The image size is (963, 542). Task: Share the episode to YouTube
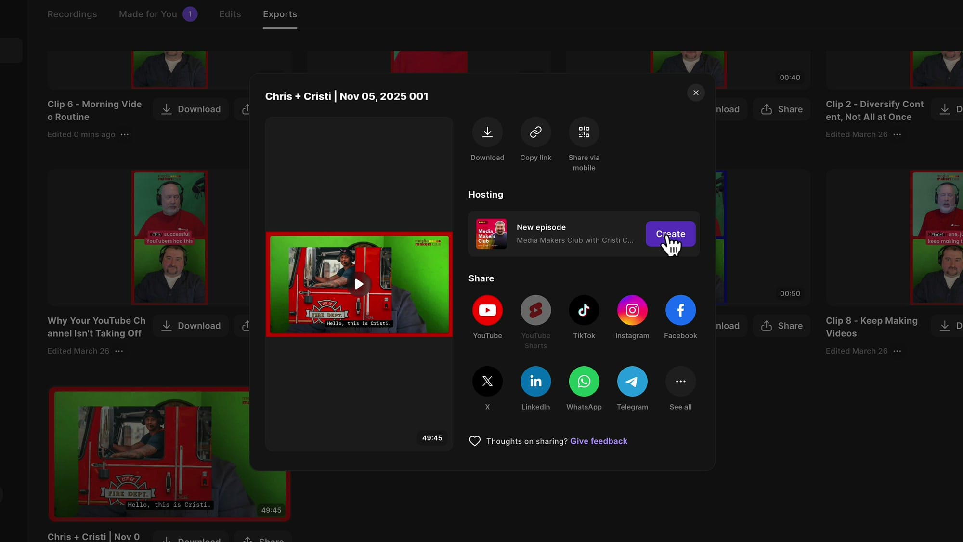pos(487,310)
